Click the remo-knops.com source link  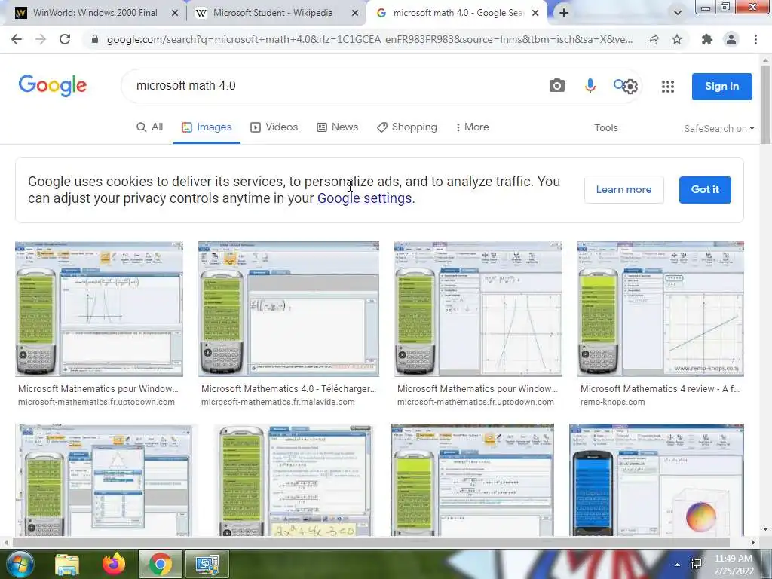(612, 403)
